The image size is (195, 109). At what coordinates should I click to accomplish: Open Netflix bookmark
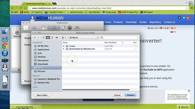coord(25,12)
